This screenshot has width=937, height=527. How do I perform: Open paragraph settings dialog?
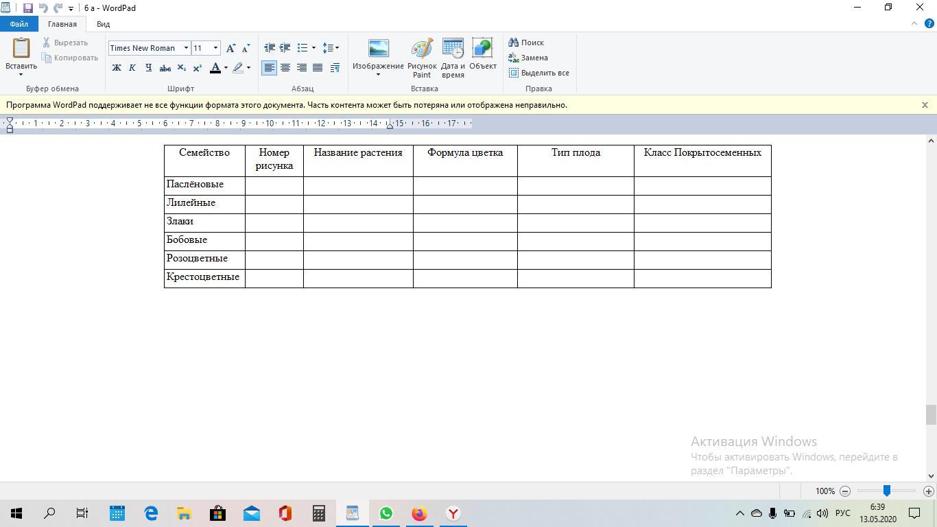(x=335, y=68)
